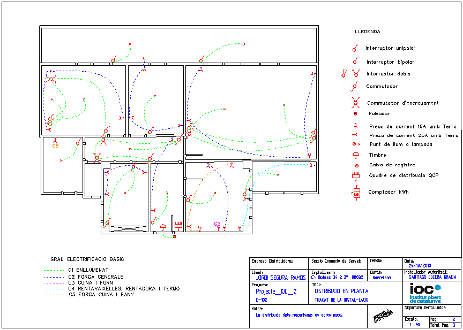Click the orange C5 label in floor plan
463x330 pixels.
point(55,146)
